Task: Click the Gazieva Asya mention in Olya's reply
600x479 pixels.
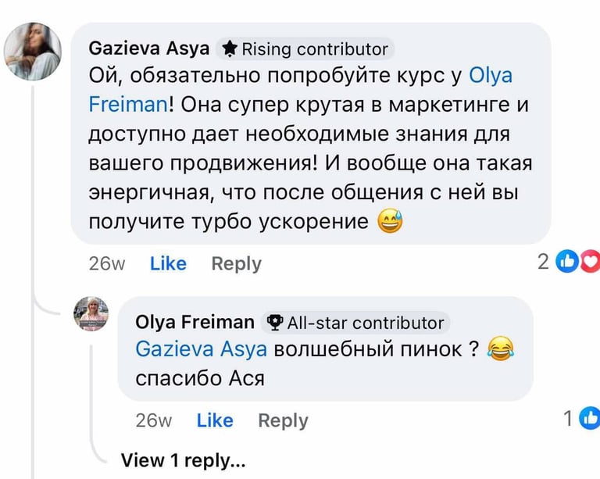Action: pos(199,349)
